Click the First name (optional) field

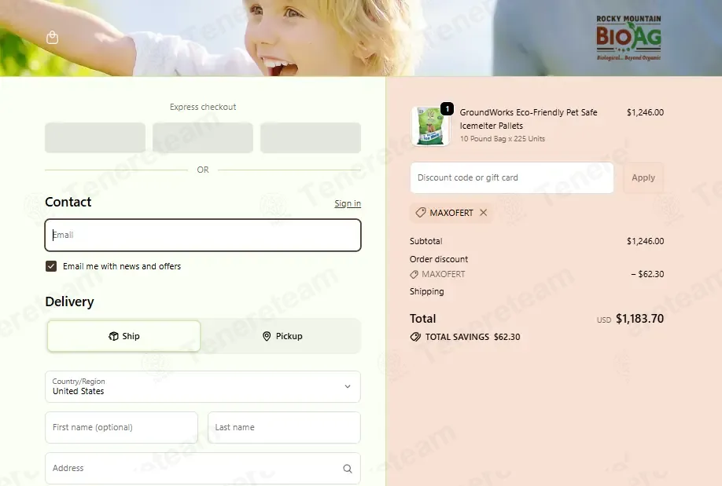122,428
